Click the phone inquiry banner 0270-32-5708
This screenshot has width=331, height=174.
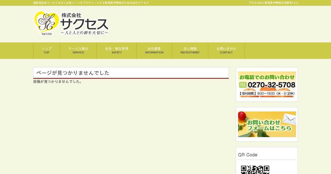coord(267,84)
